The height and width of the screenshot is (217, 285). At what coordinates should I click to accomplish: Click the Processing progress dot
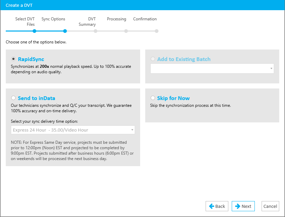pos(126,31)
